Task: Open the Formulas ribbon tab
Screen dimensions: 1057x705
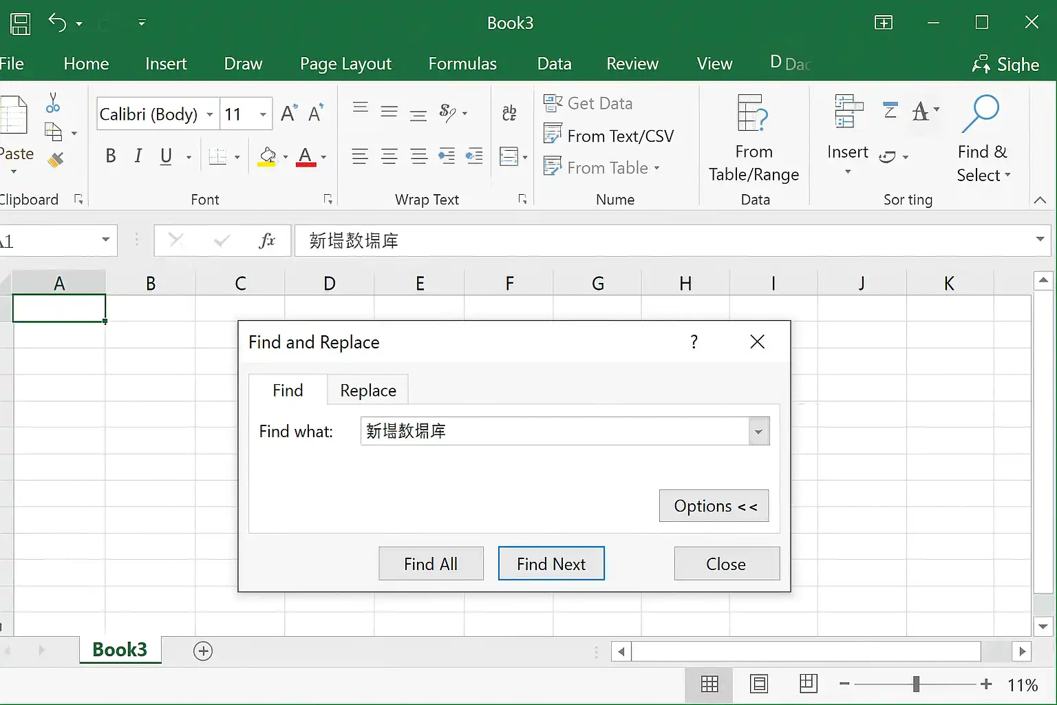Action: pos(462,64)
